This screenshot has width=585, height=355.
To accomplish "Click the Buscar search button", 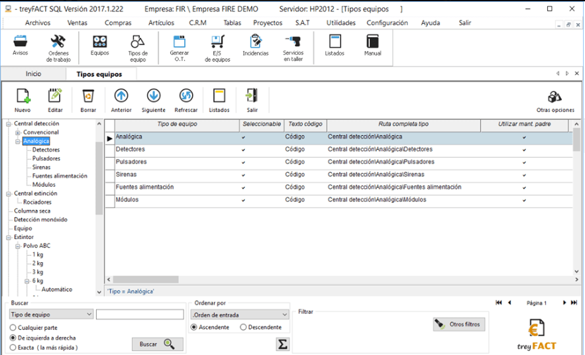I will click(158, 344).
